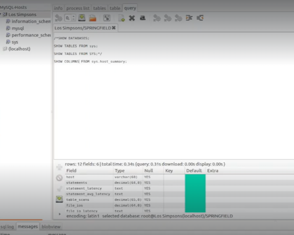This screenshot has height=235, width=294.
Task: Click the /*SHOW DATABASES; comment line
Action: [x=71, y=38]
